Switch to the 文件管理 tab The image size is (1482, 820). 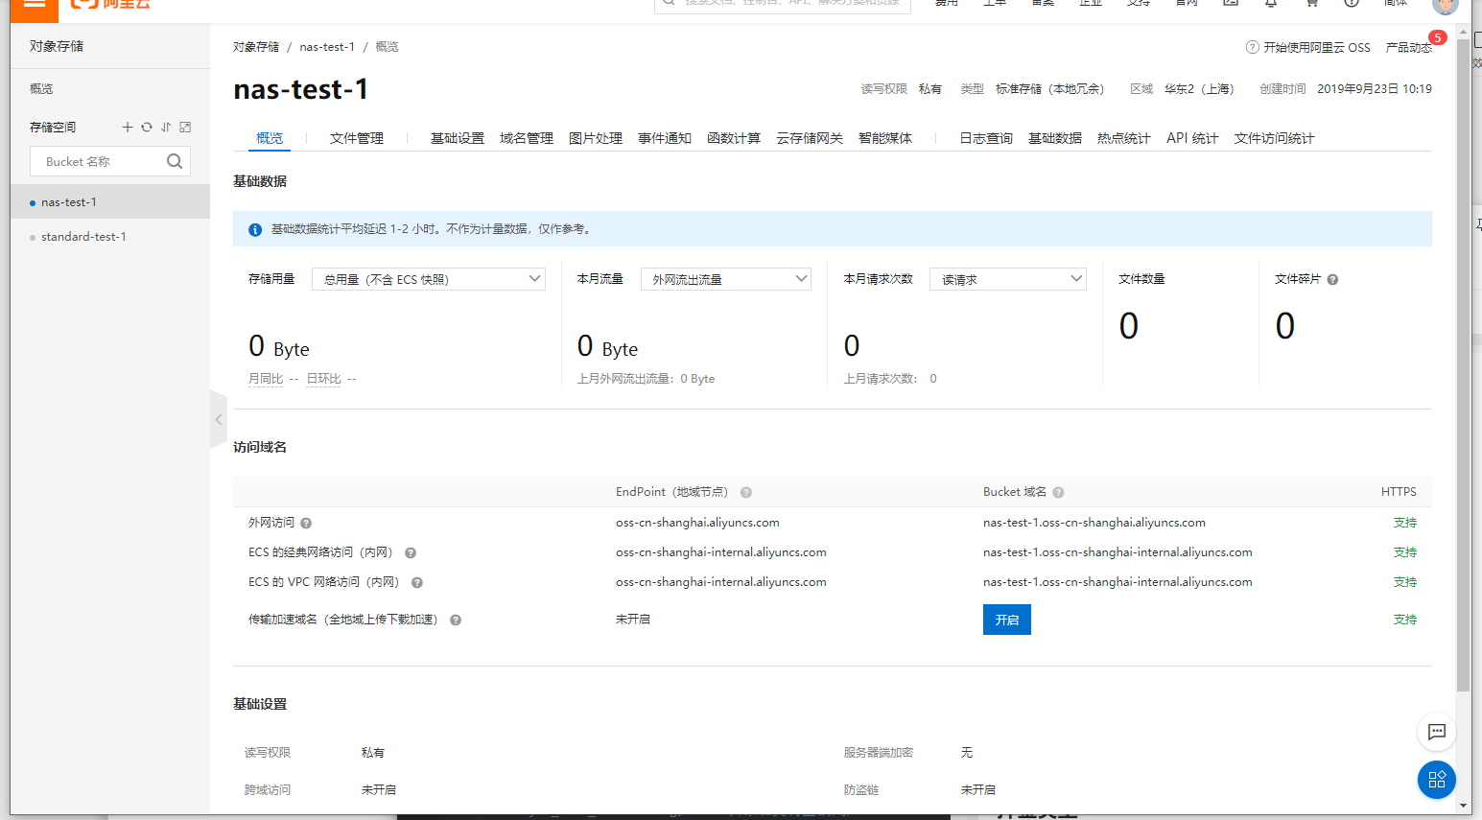[357, 138]
